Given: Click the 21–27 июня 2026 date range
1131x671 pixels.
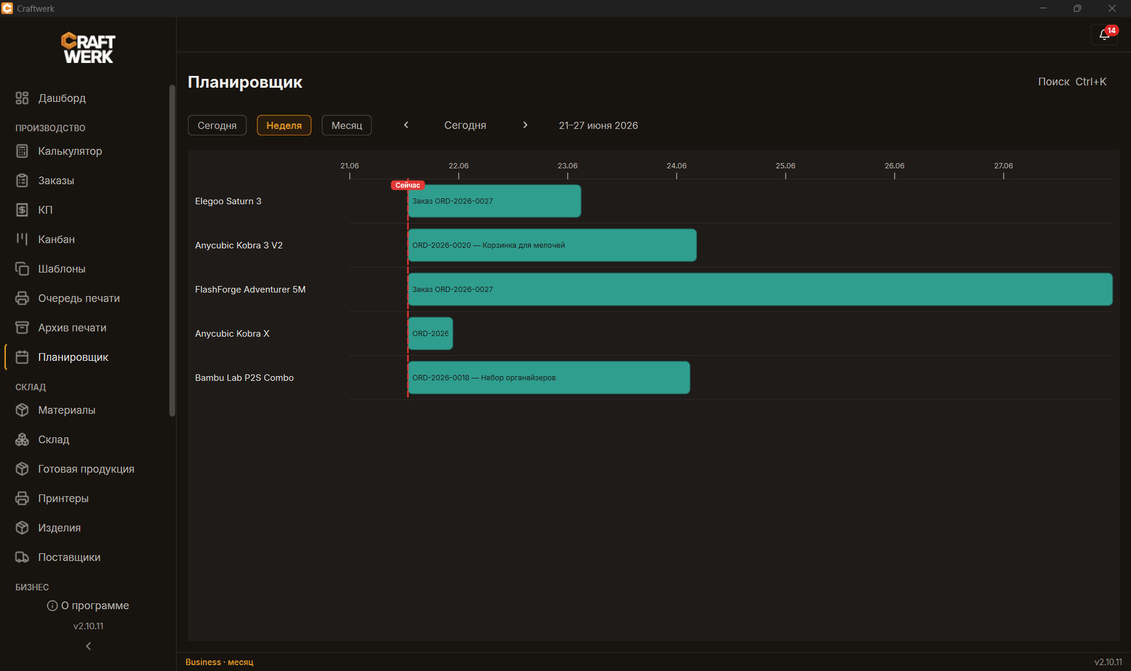Looking at the screenshot, I should (598, 125).
